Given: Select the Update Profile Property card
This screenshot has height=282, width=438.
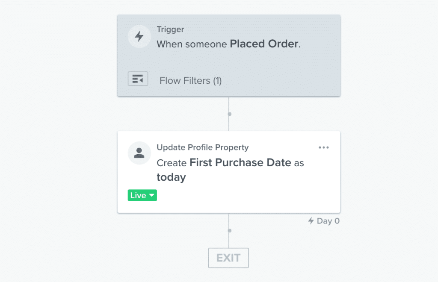Looking at the screenshot, I should pos(229,172).
